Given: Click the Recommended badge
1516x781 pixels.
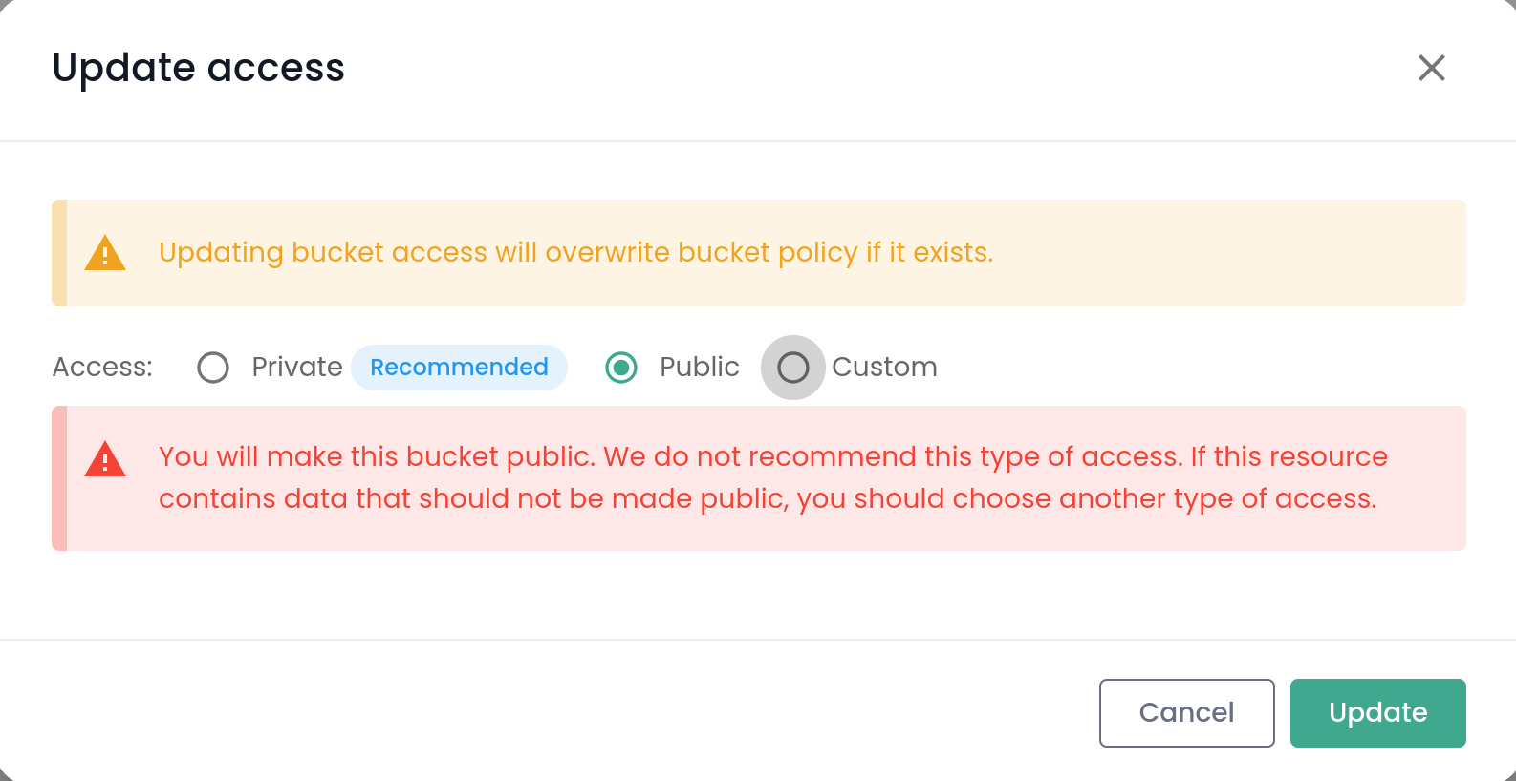Looking at the screenshot, I should click(x=459, y=368).
